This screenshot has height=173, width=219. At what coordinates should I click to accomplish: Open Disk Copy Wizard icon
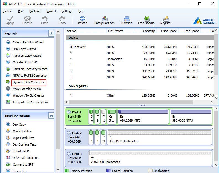point(8,49)
